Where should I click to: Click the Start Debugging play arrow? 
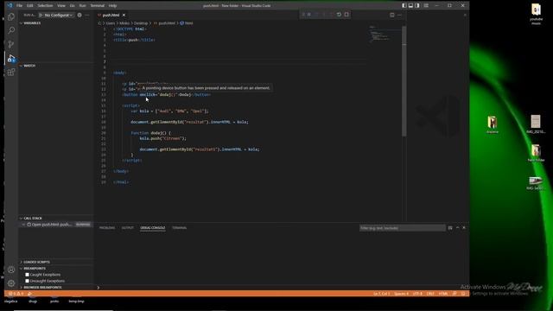point(41,16)
